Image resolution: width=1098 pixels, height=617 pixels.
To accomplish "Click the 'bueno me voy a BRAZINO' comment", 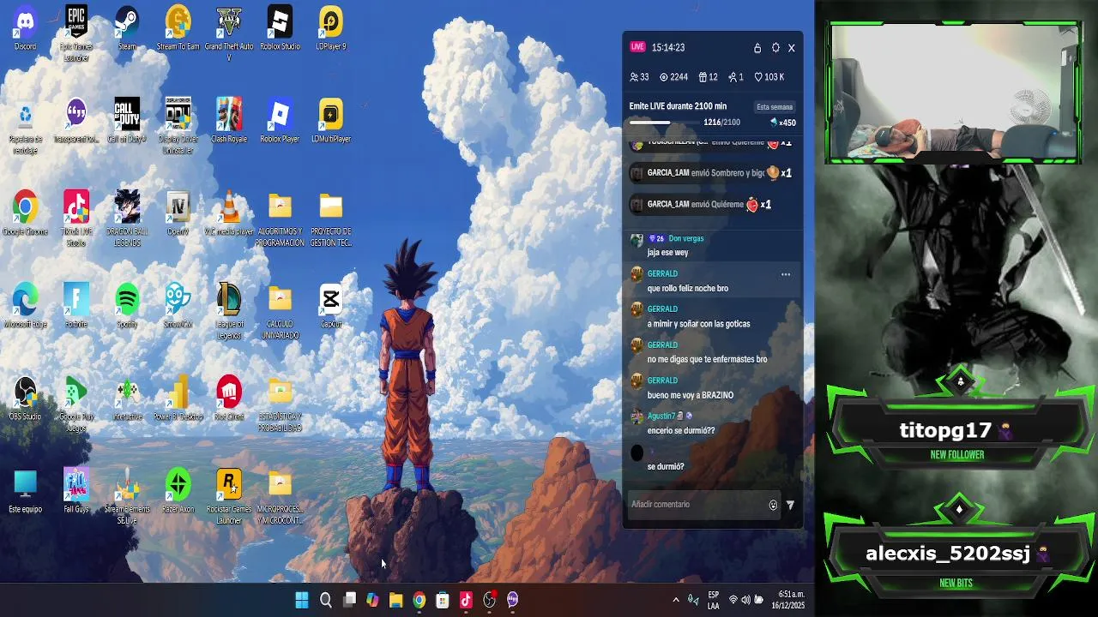I will 691,395.
